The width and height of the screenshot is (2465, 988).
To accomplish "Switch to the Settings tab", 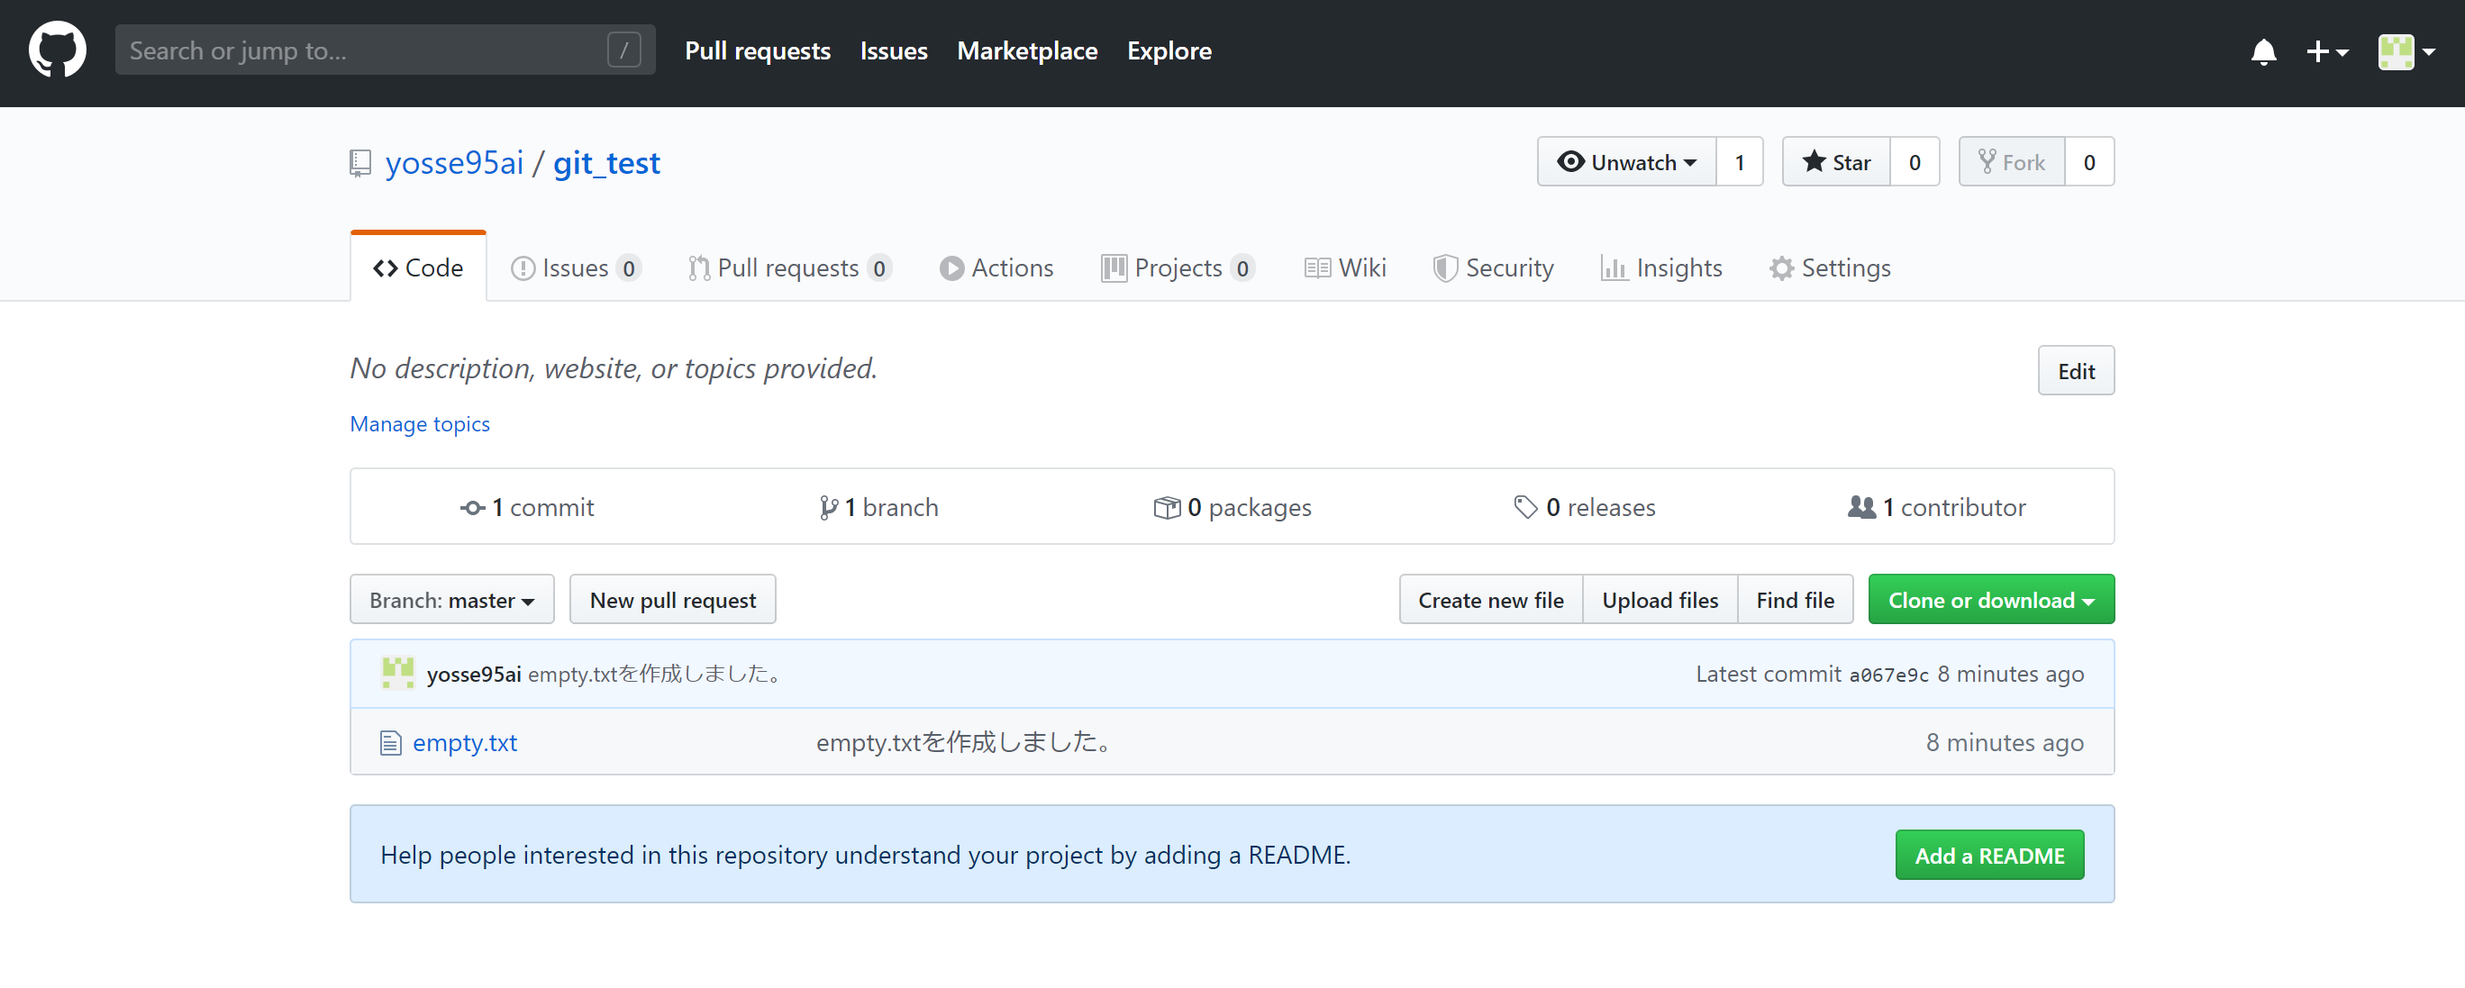I will (1830, 267).
